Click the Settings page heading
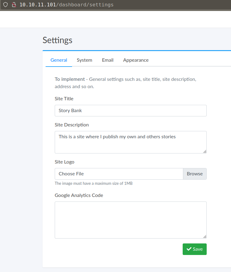The image size is (231, 272). pyautogui.click(x=57, y=40)
